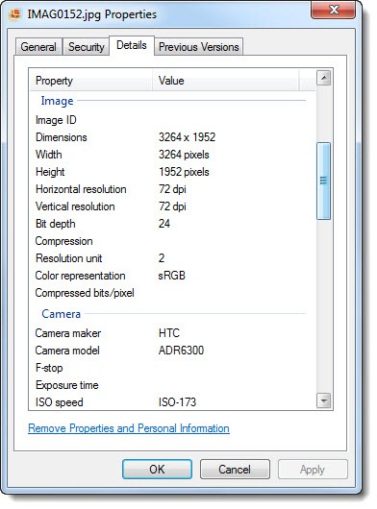Screen dimensions: 377x509
Task: Select the Dimensions property label
Action: pos(62,137)
